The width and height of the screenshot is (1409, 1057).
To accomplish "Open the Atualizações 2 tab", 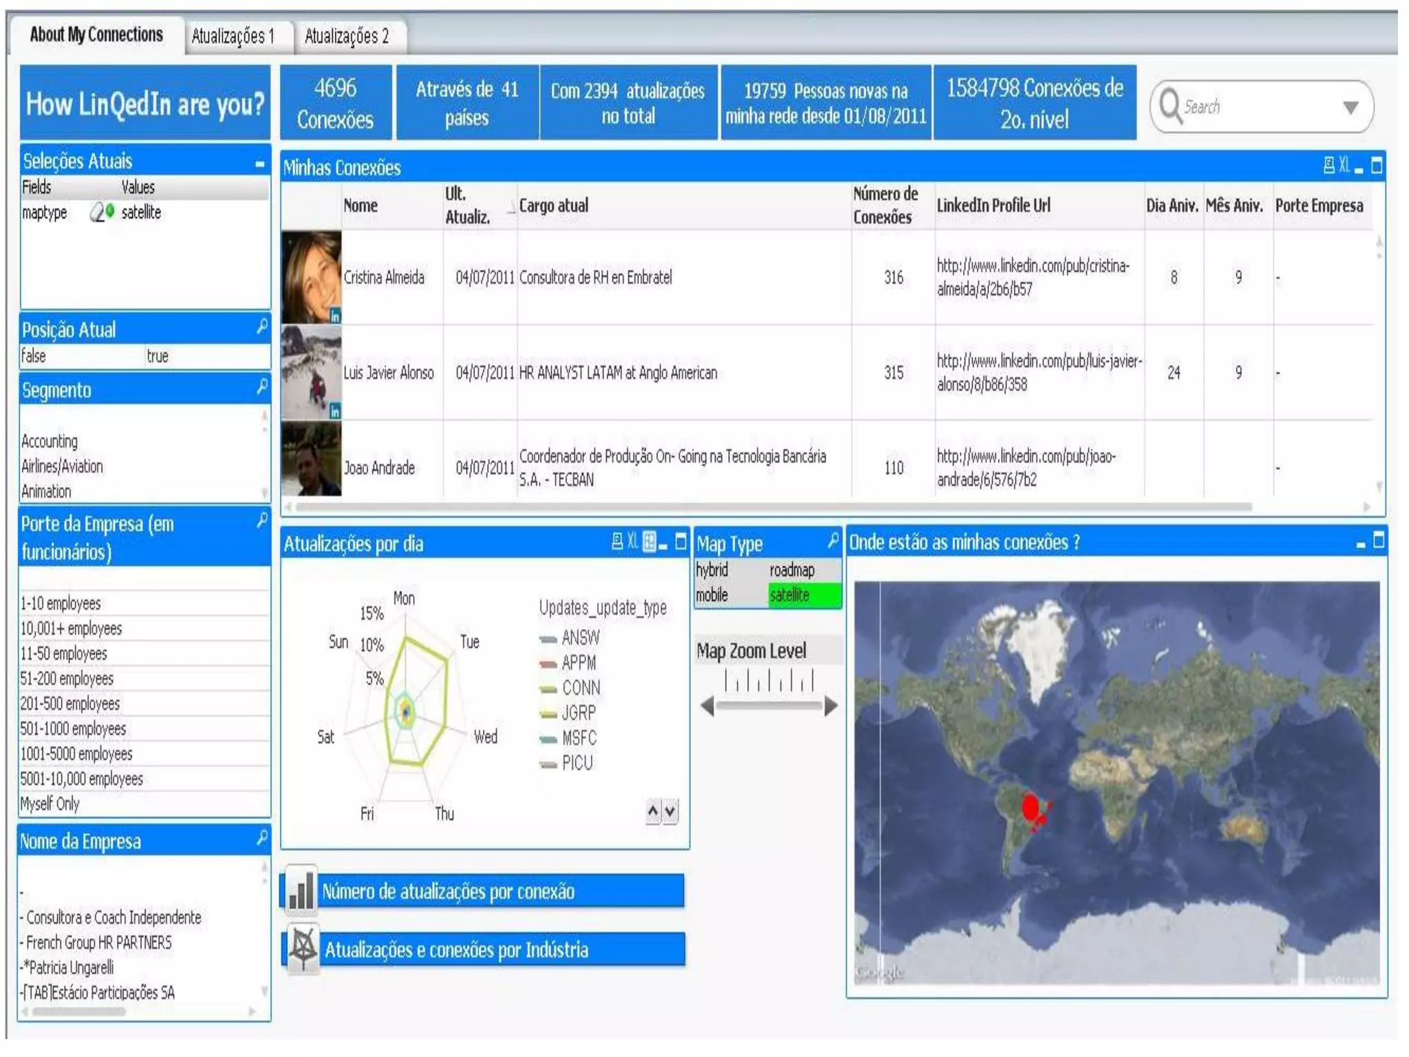I will (x=347, y=36).
